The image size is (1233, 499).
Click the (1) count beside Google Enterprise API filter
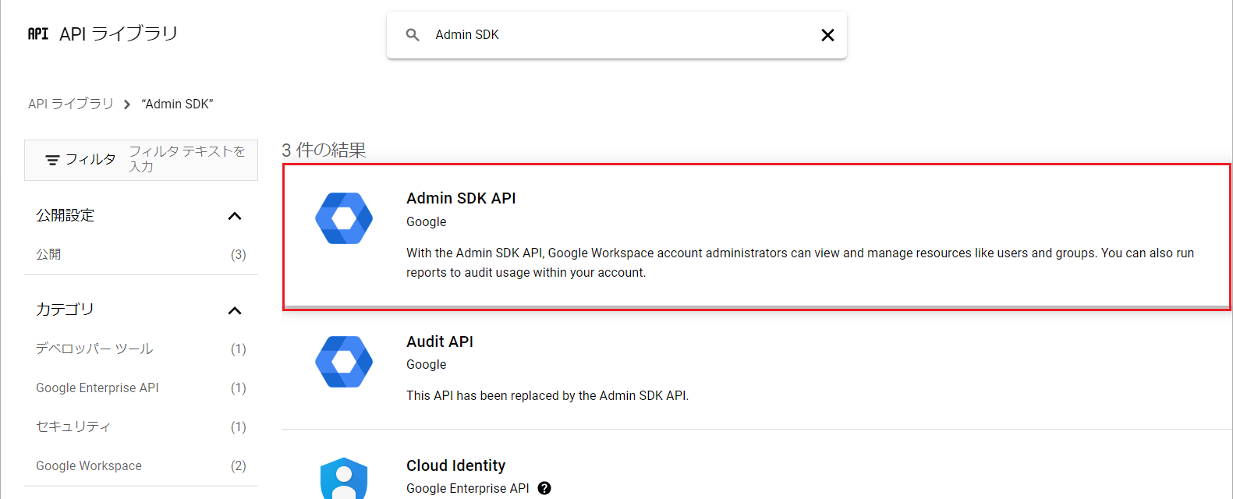click(239, 388)
